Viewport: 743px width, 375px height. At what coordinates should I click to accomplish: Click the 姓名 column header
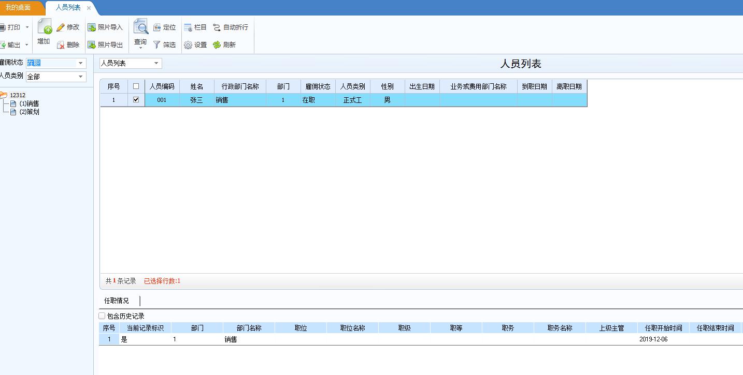pyautogui.click(x=197, y=86)
